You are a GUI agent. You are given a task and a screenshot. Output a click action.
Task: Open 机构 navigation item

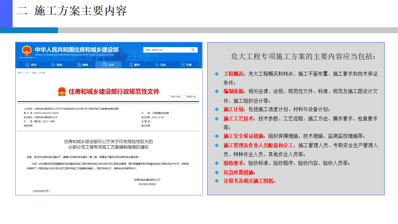(57, 65)
